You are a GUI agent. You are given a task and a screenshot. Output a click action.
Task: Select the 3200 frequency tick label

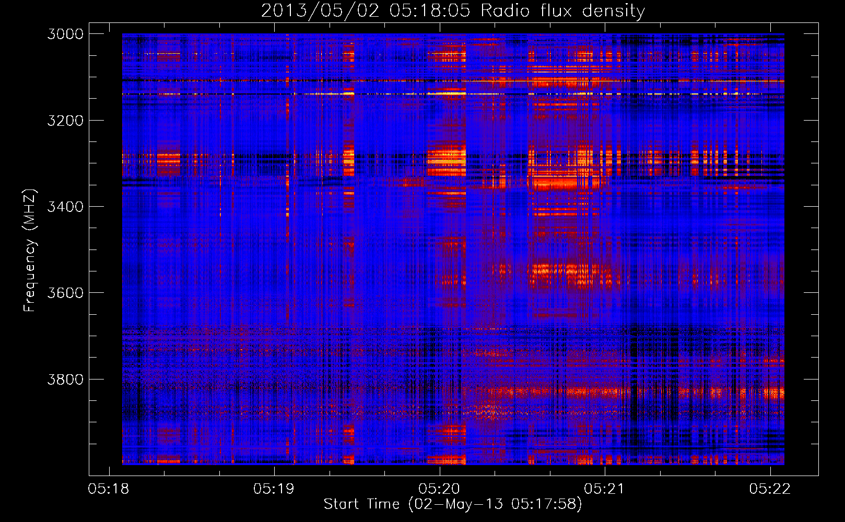[65, 120]
